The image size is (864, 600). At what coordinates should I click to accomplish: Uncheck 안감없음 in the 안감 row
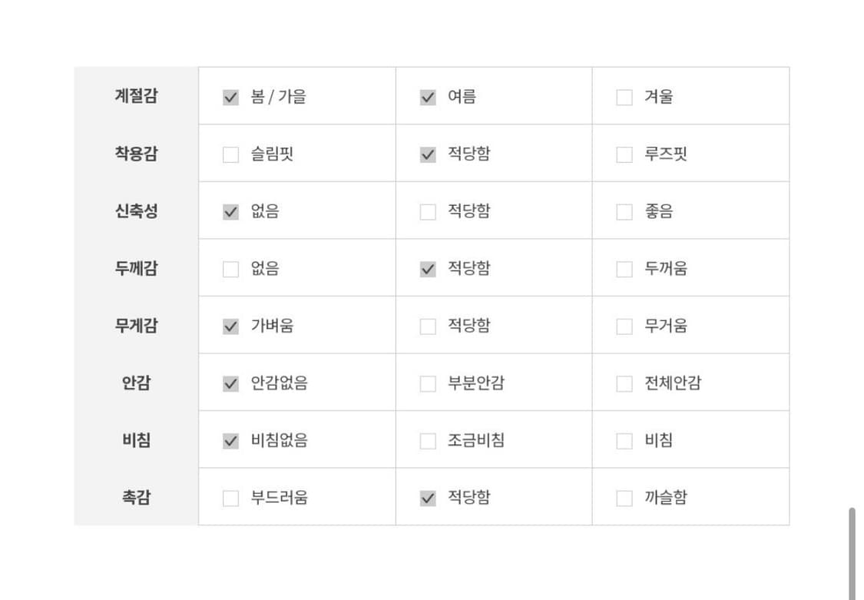pos(230,382)
